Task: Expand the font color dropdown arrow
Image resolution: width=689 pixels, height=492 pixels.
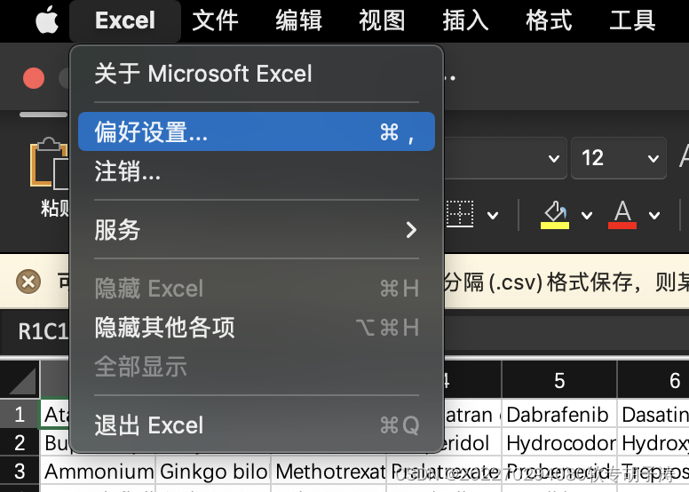Action: pos(654,216)
